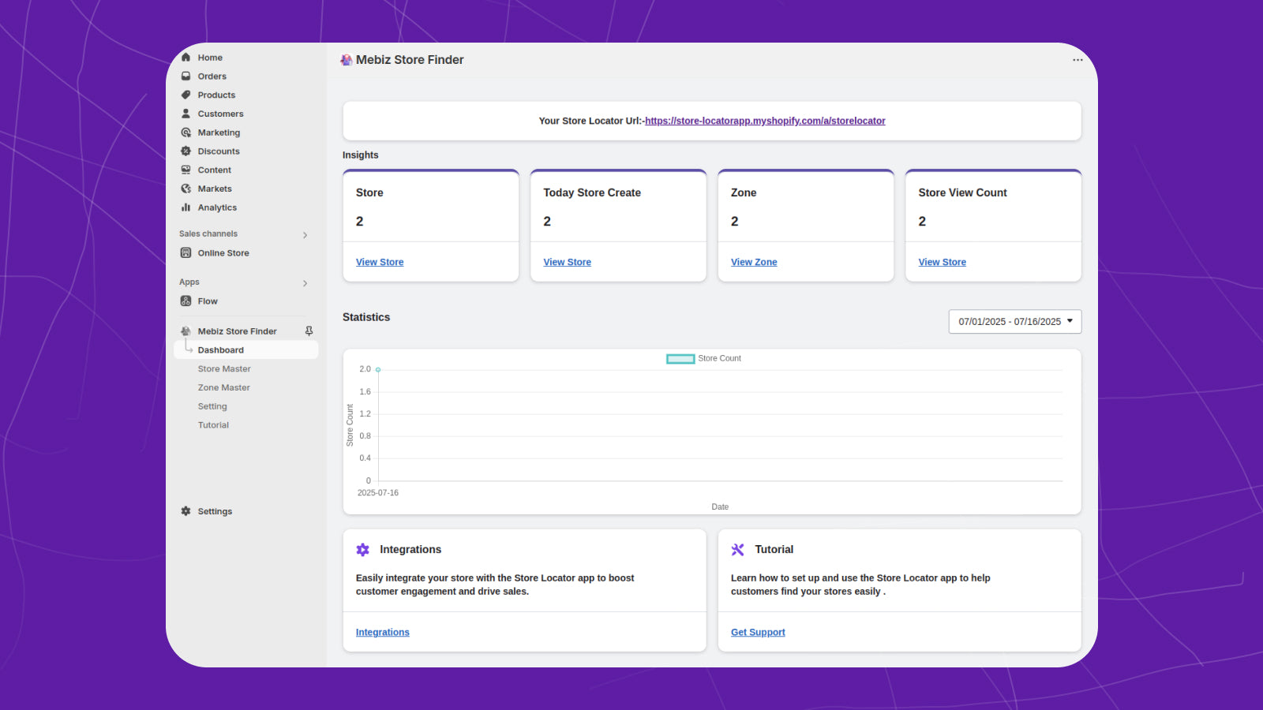Click the chart data point at 2.0
This screenshot has height=710, width=1263.
tap(378, 369)
